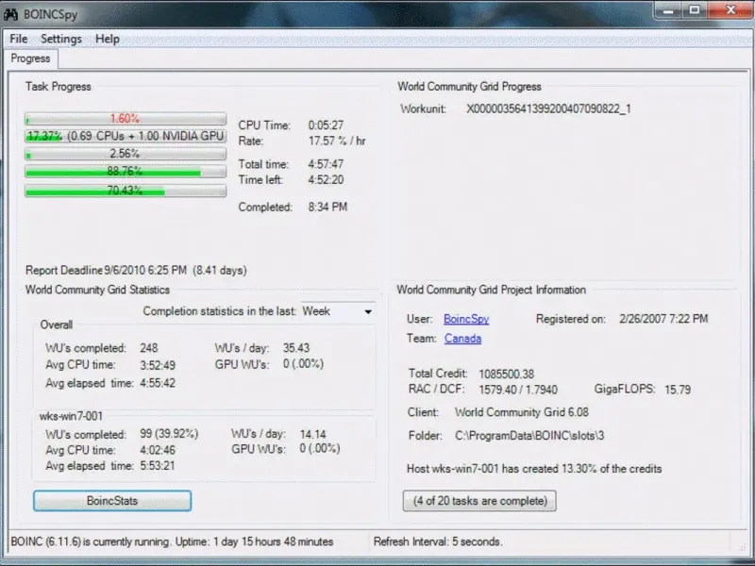Image resolution: width=755 pixels, height=566 pixels.
Task: Click the BoincStats button
Action: coord(112,501)
